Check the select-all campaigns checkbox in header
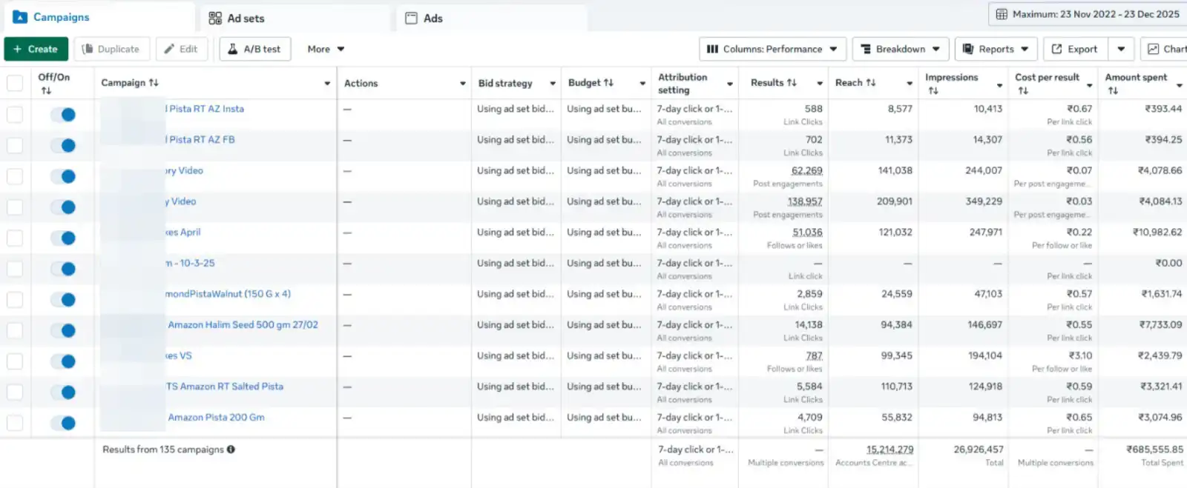Screen dimensions: 1187x488 point(15,83)
